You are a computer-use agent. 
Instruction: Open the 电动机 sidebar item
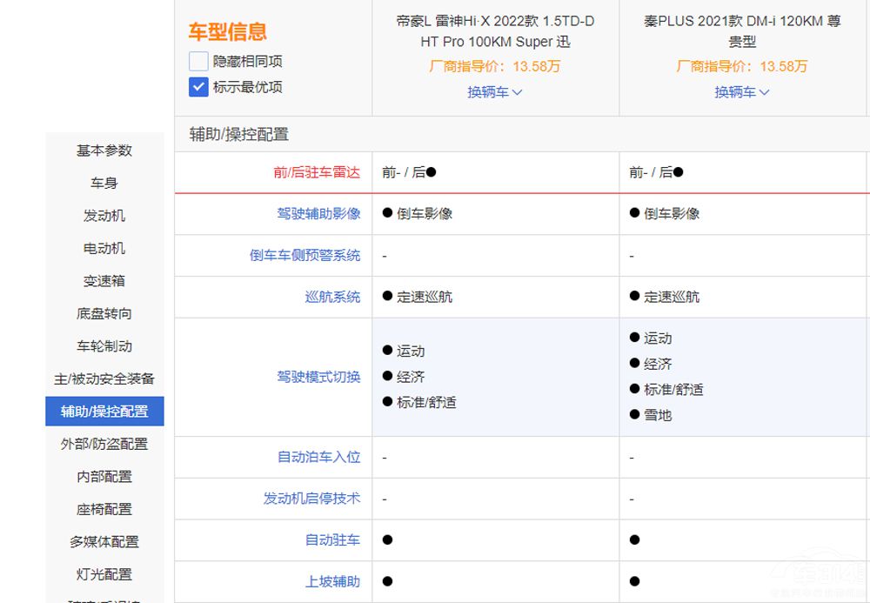click(x=104, y=249)
